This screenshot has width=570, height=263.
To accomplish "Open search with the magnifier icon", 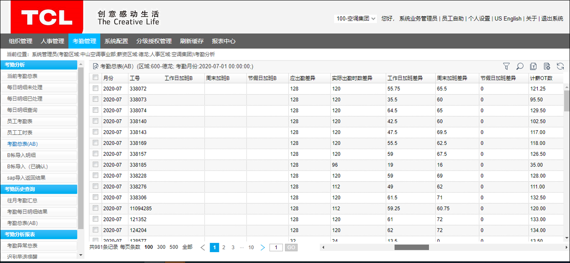I will pos(520,66).
